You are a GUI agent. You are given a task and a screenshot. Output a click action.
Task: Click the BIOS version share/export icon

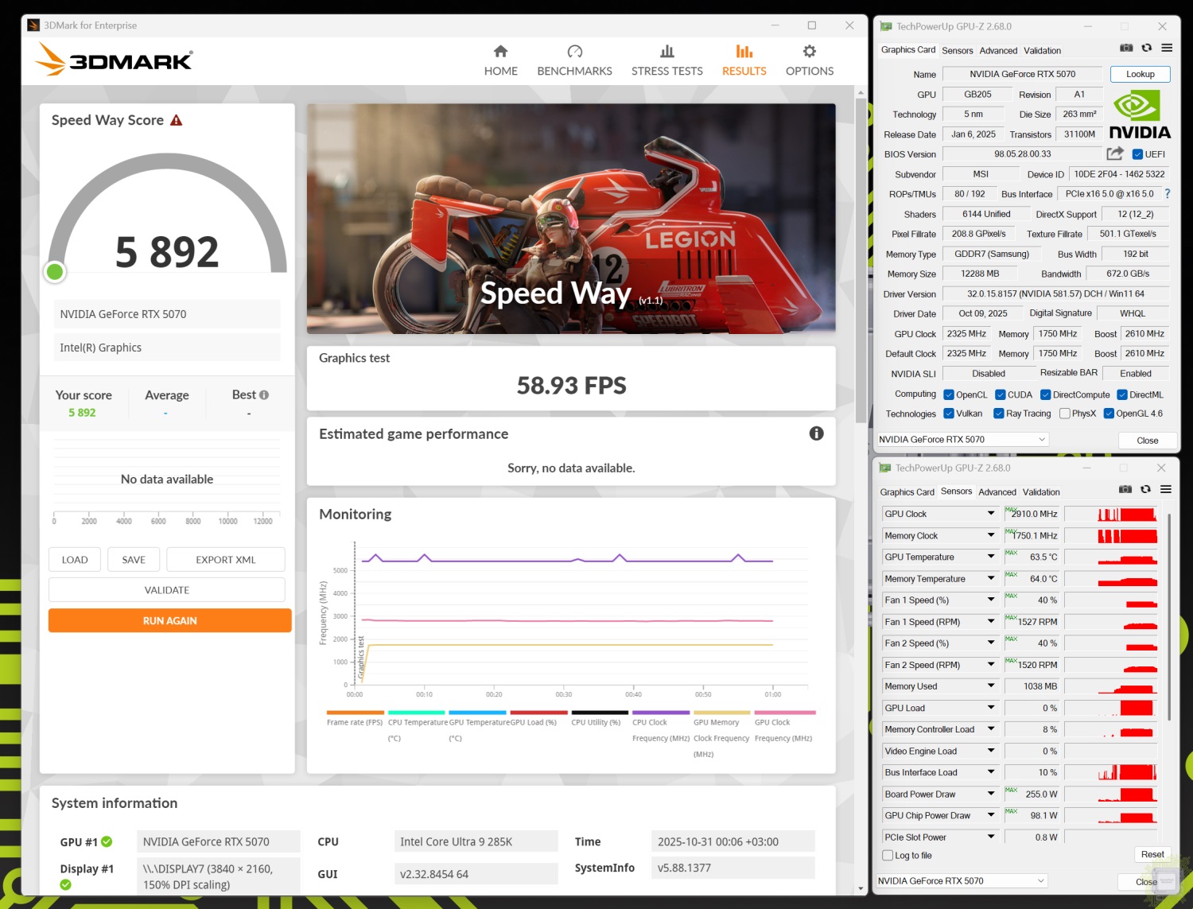[1115, 153]
